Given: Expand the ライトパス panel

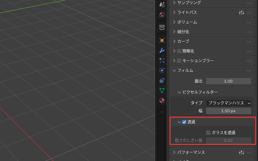Looking at the screenshot, I should 174,13.
